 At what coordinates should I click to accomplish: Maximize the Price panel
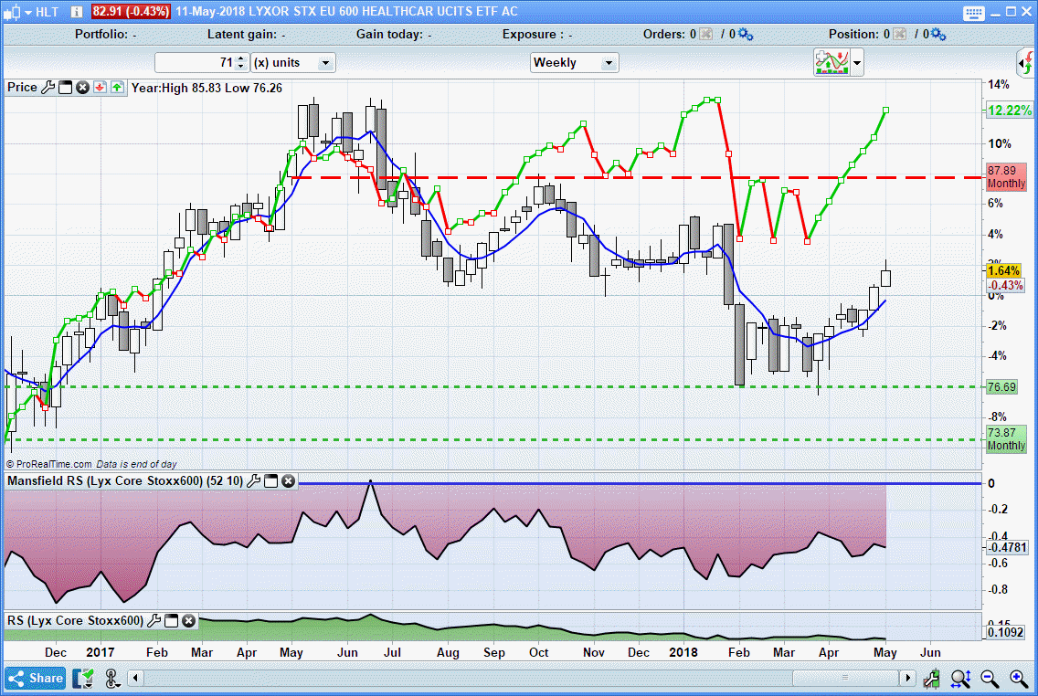pos(65,88)
